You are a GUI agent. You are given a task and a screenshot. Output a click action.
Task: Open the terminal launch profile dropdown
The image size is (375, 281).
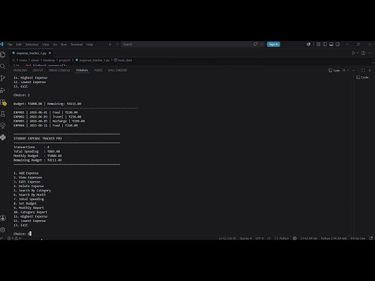pos(348,70)
